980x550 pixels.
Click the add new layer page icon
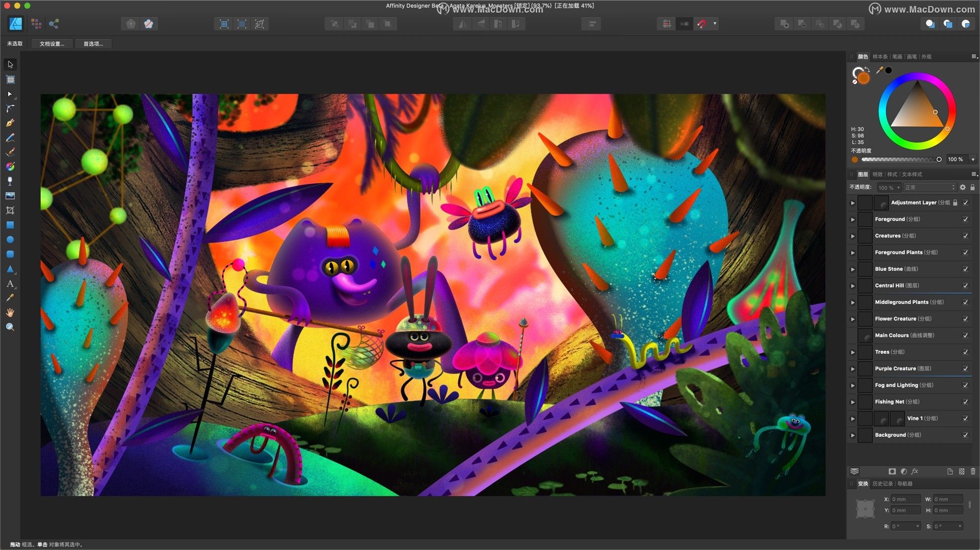(950, 472)
